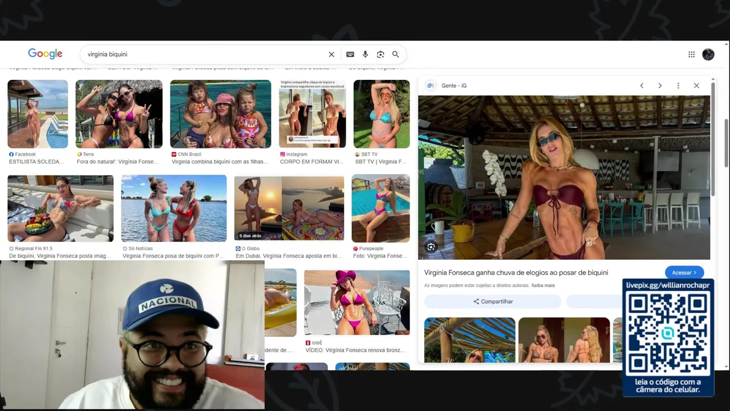
Task: Click the Gente - iG source icon
Action: [431, 86]
